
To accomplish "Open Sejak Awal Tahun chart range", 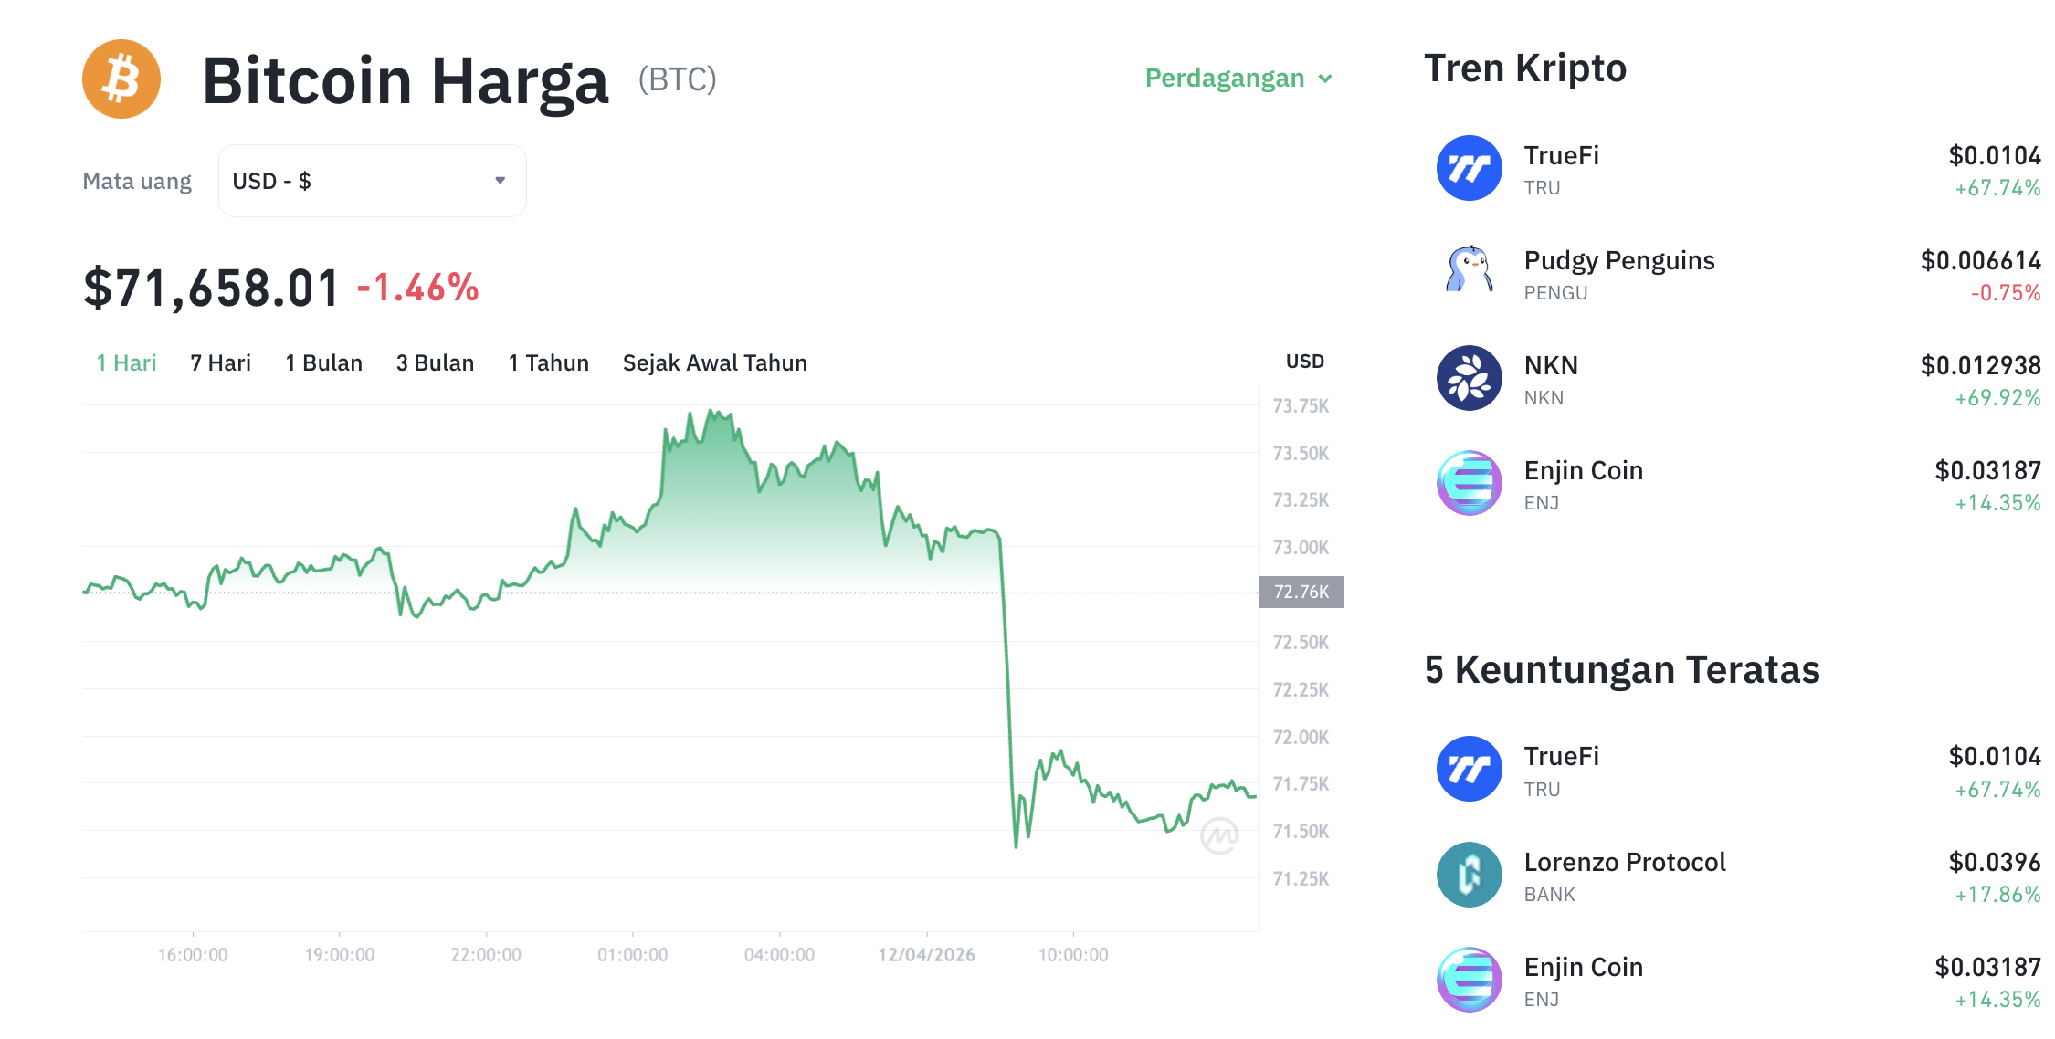I will (x=714, y=362).
